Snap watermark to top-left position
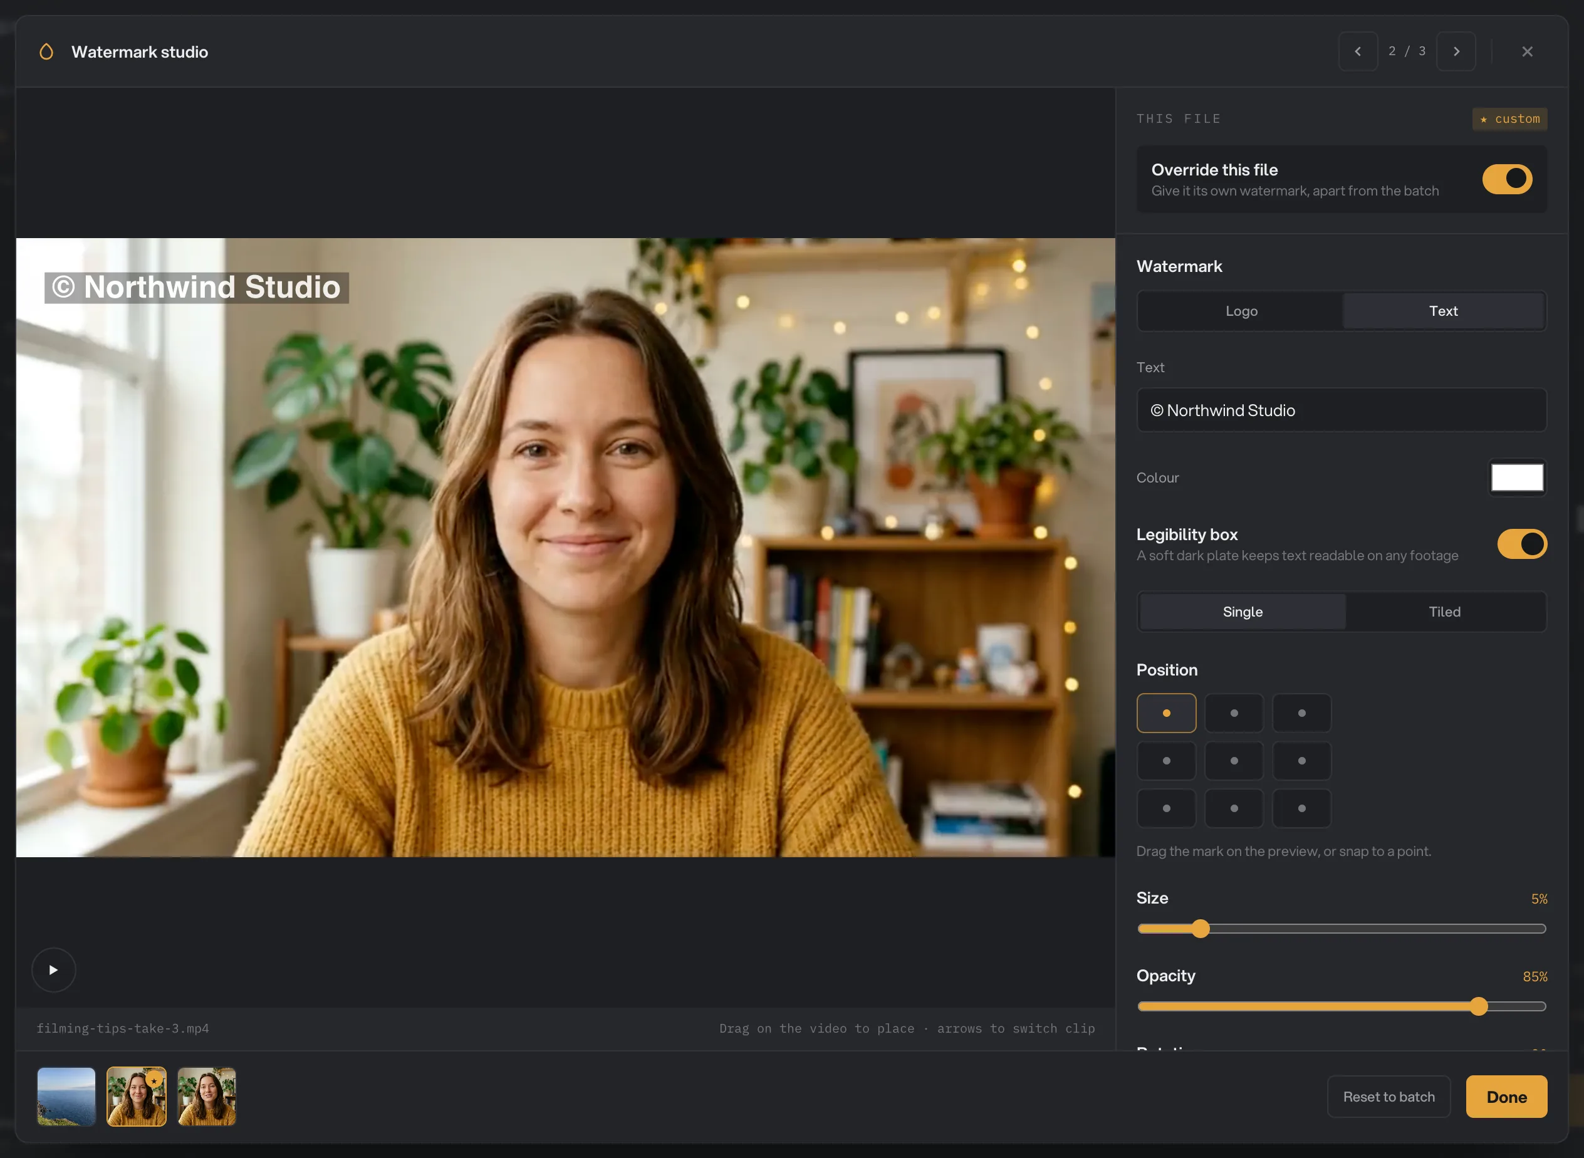1584x1158 pixels. 1166,713
